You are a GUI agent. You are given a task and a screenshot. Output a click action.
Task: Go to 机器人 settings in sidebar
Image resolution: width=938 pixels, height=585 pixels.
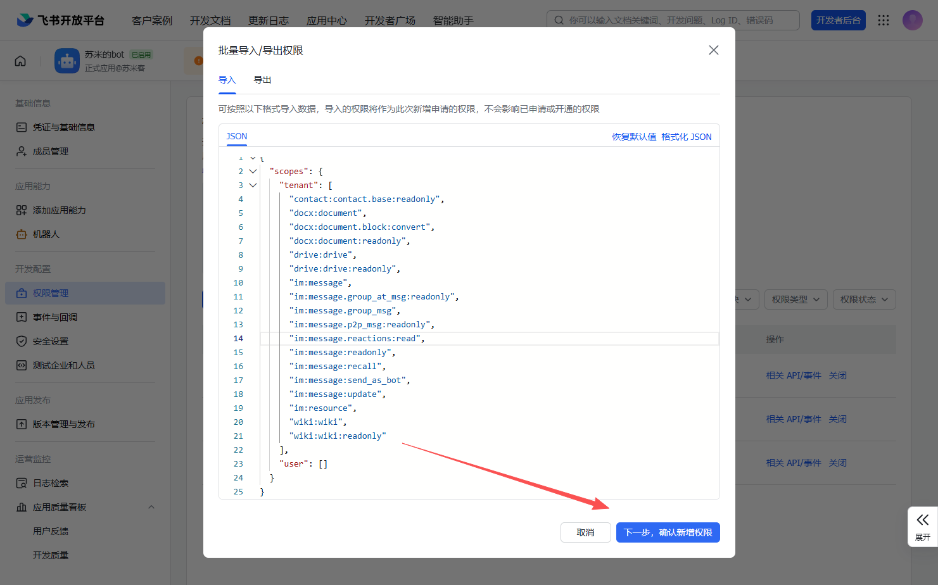[46, 234]
